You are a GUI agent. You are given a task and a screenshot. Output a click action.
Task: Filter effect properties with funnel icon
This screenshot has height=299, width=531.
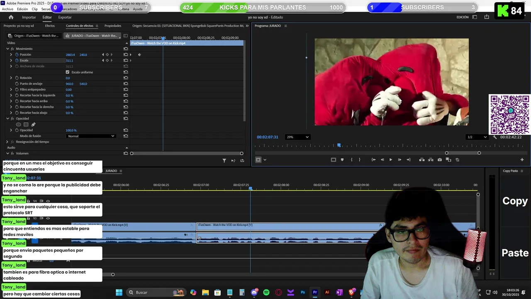(224, 160)
